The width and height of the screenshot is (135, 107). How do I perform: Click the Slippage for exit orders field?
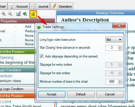(x=112, y=73)
